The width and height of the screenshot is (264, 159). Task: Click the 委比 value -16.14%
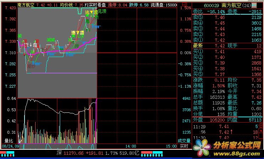pyautogui.click(x=216, y=12)
